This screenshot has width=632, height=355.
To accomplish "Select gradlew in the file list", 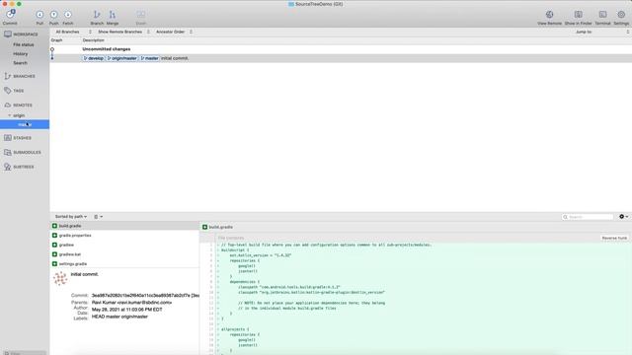I will 124,245.
